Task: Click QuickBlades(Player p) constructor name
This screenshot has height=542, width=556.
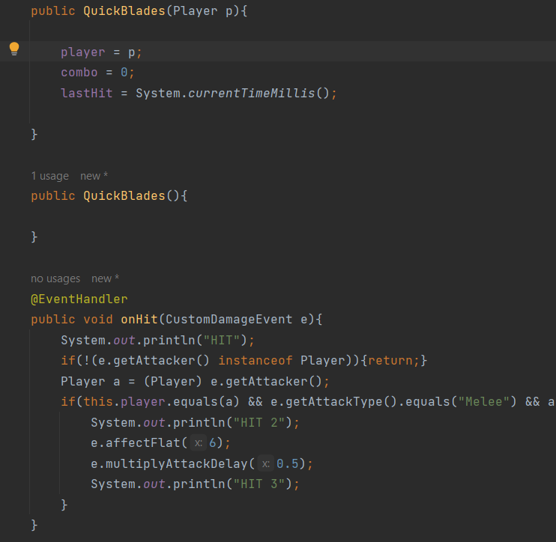Action: click(x=124, y=11)
